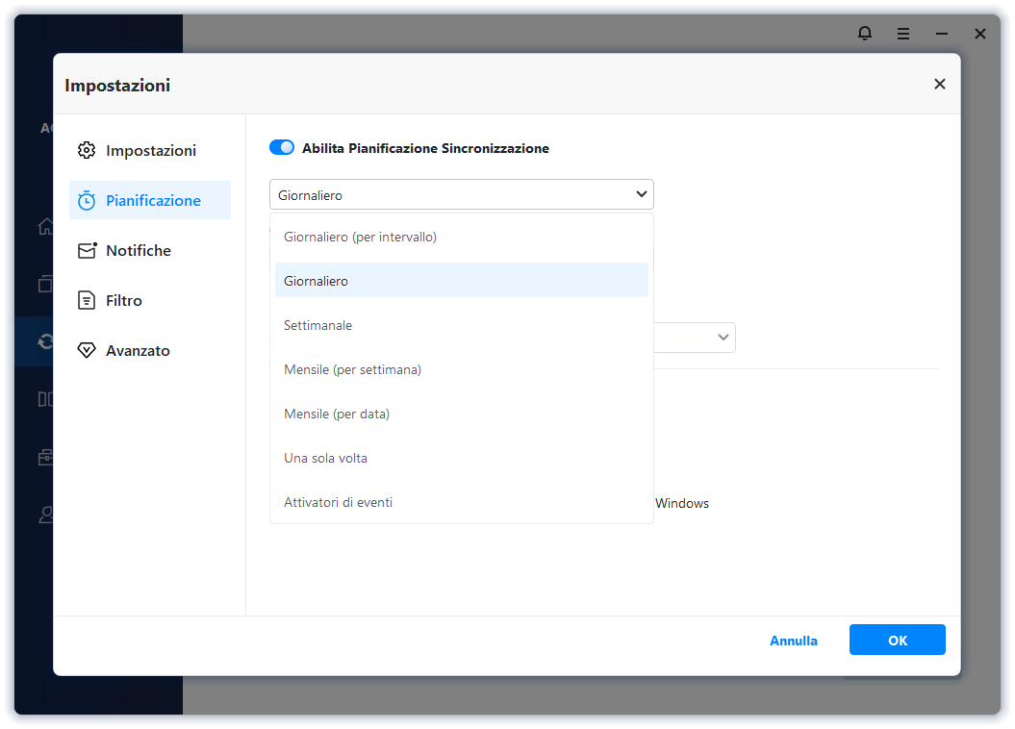
Task: Select Giornaliero (per intervallo) option
Action: [x=360, y=237]
